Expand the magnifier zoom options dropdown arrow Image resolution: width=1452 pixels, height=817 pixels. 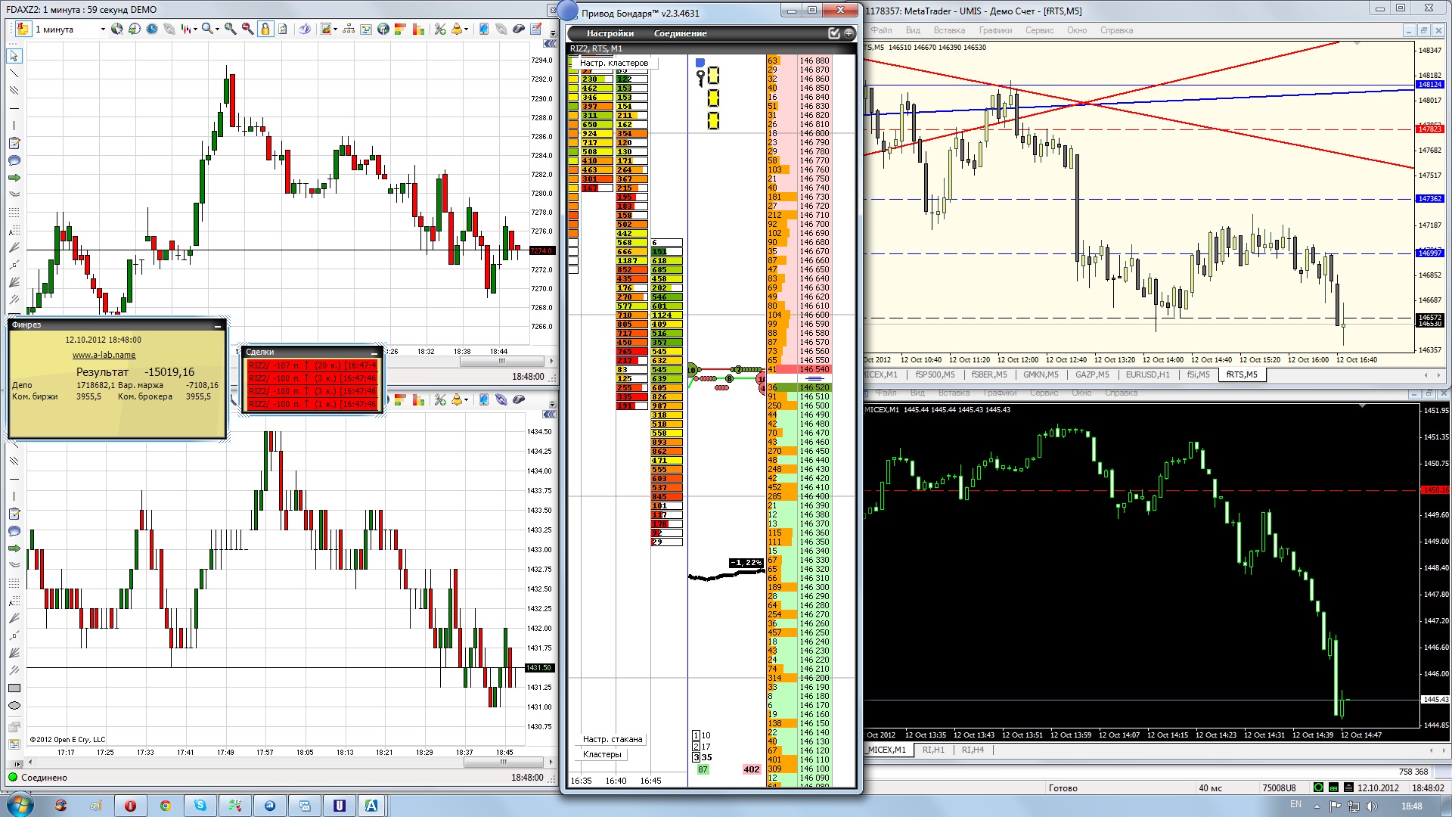(217, 29)
